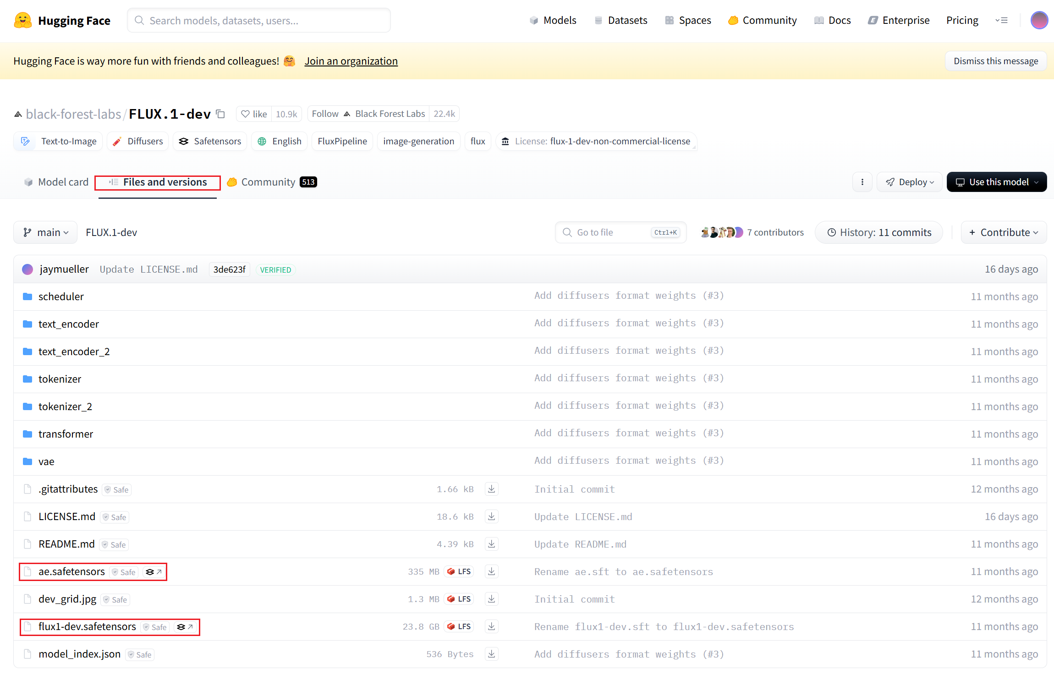Image resolution: width=1054 pixels, height=680 pixels.
Task: Expand the license tag details
Action: click(596, 141)
